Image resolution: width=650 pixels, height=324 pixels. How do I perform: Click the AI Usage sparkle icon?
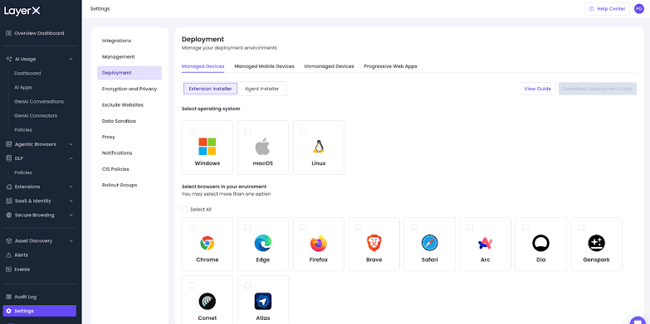pyautogui.click(x=8, y=59)
